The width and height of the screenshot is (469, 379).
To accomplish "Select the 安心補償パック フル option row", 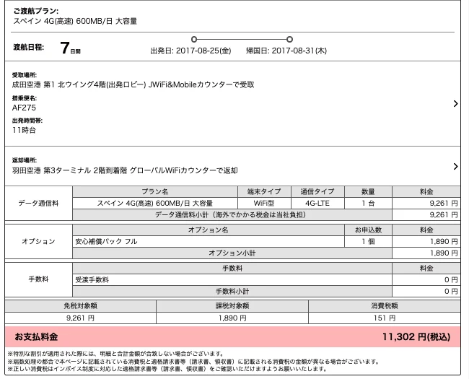I will point(209,242).
